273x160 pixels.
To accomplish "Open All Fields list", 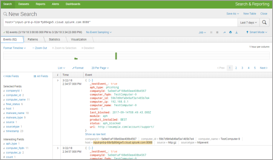I will pyautogui.click(x=41, y=76).
